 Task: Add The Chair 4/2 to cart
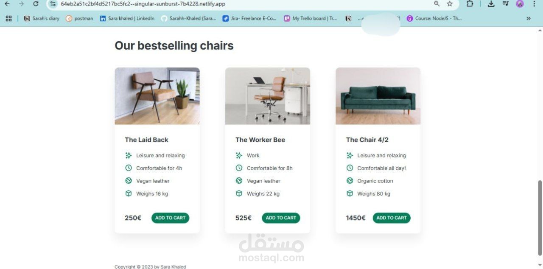click(392, 218)
